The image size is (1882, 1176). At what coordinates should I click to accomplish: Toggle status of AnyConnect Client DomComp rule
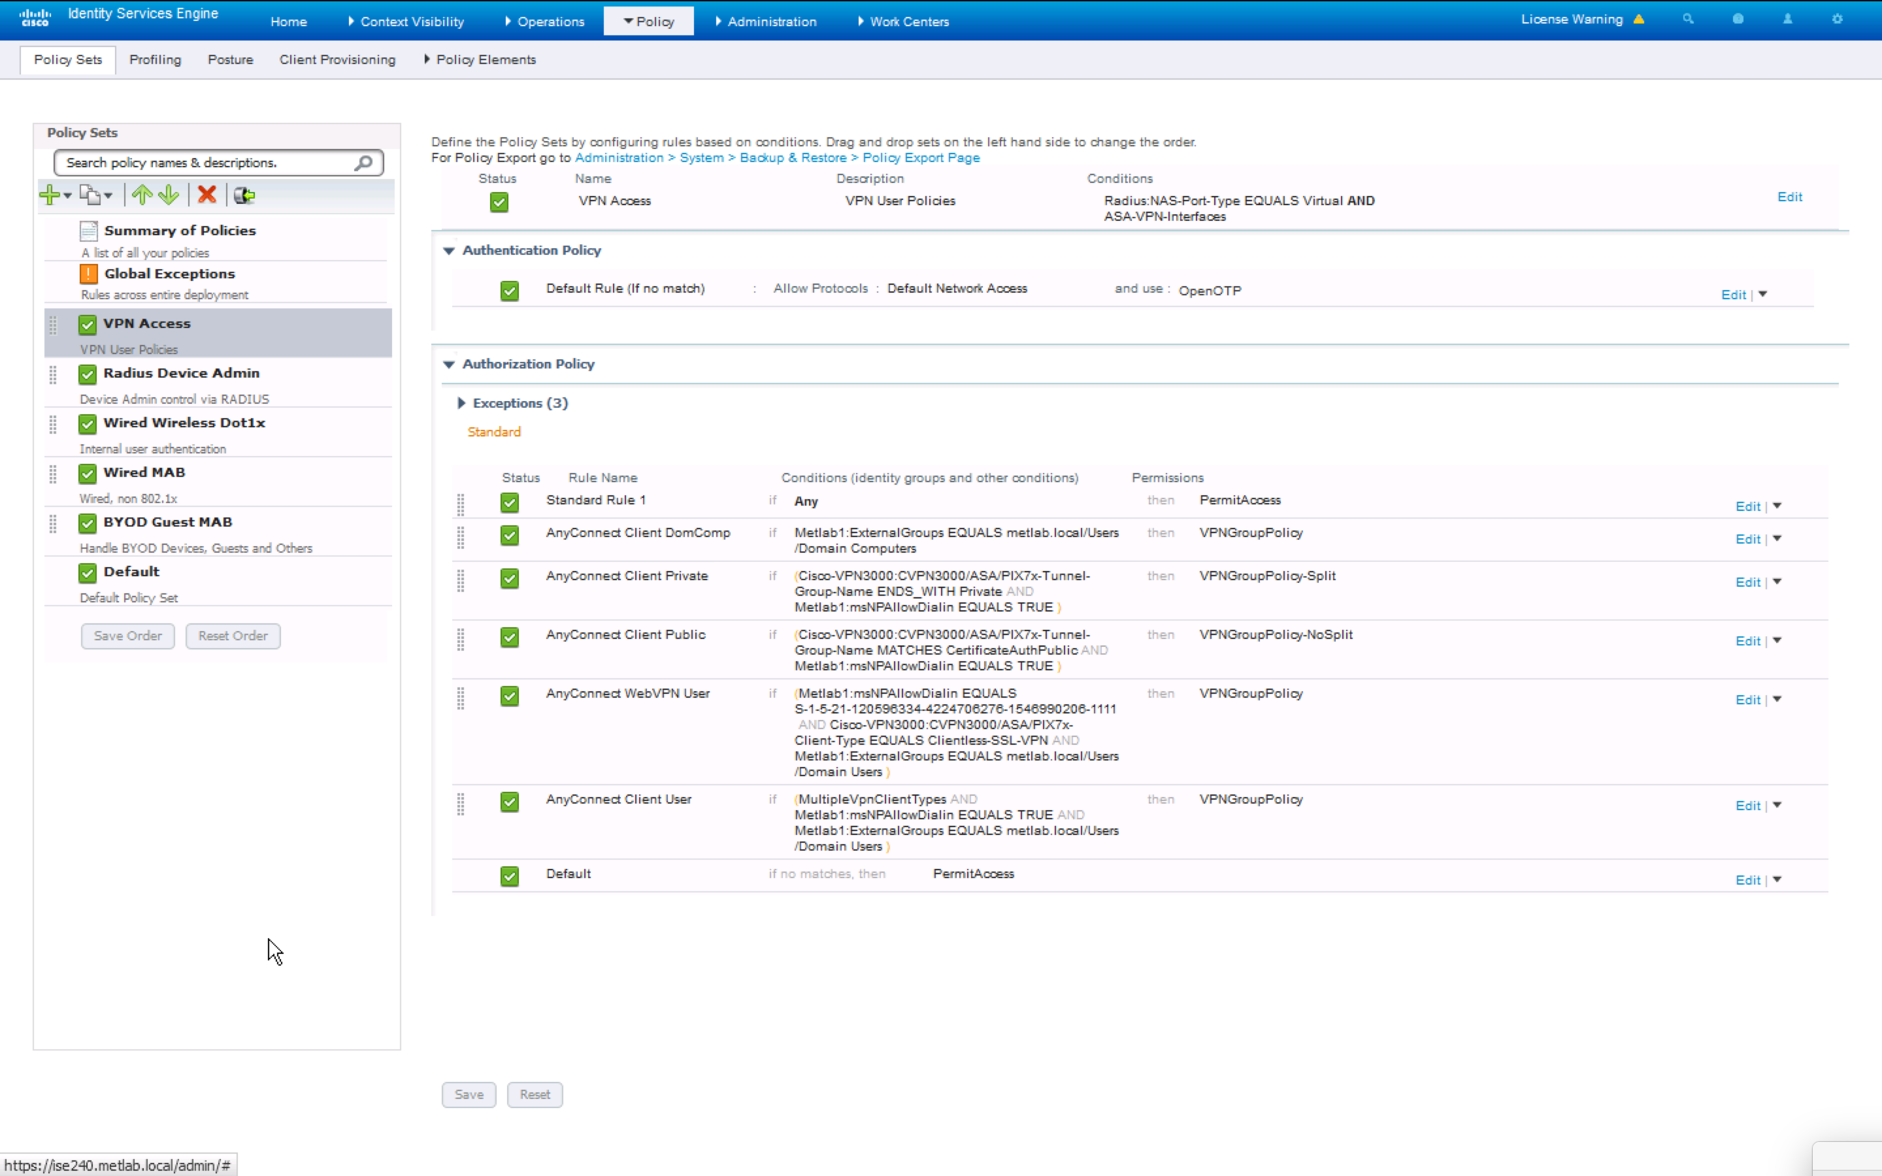(510, 535)
